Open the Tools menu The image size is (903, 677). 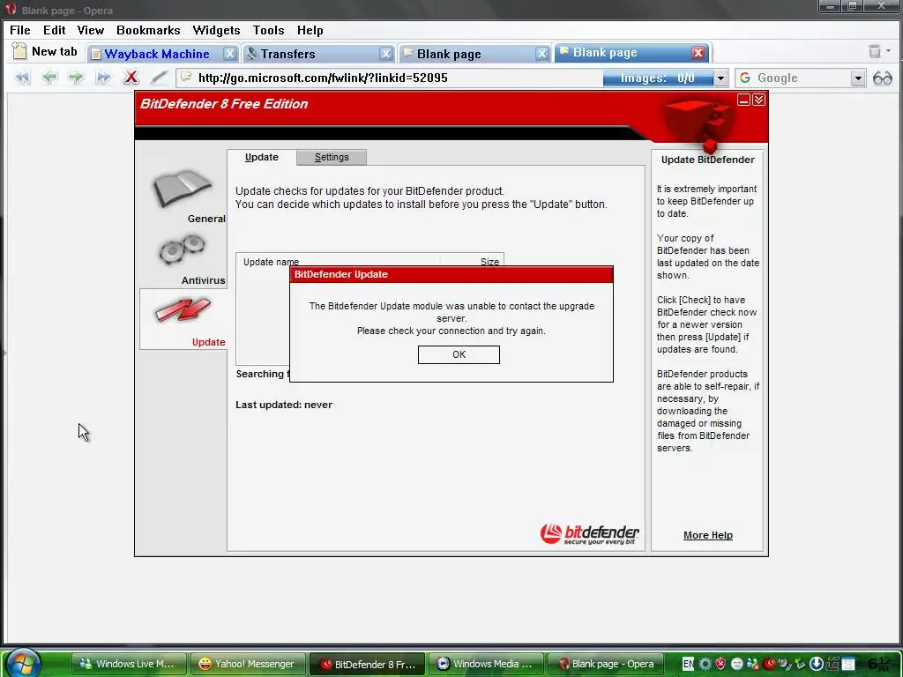pyautogui.click(x=268, y=30)
